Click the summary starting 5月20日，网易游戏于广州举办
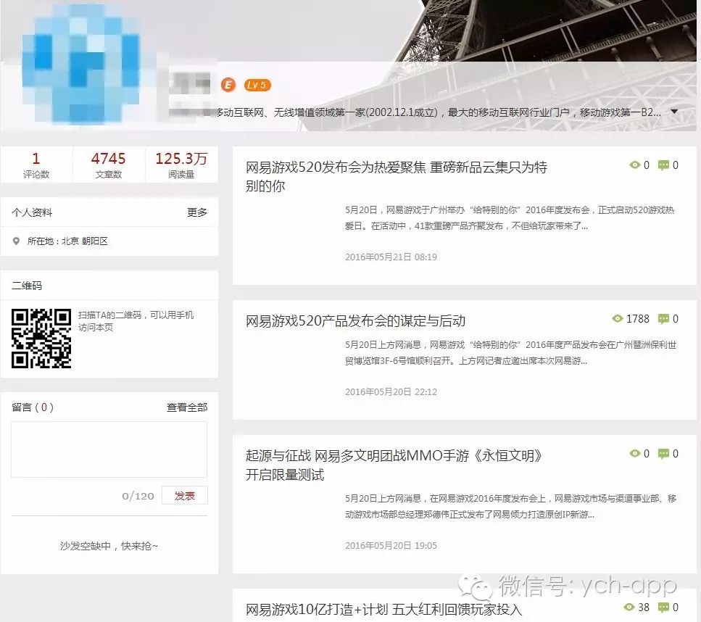Screen dimensions: 701x622 pos(510,217)
